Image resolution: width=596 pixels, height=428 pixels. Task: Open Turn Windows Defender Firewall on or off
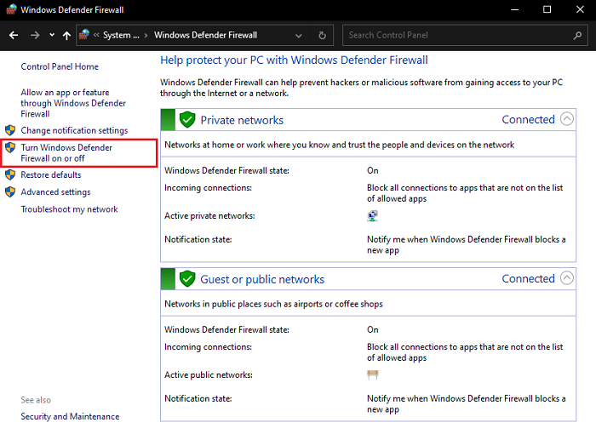click(x=66, y=153)
